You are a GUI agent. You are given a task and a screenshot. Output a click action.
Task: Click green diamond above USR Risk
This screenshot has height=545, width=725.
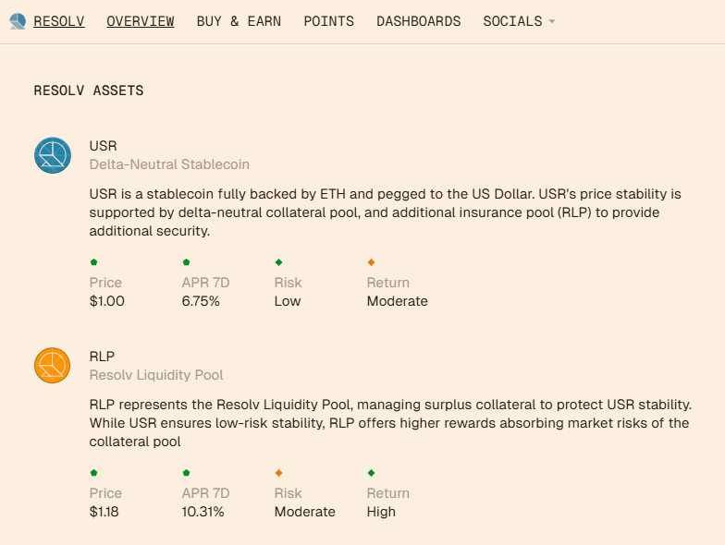pyautogui.click(x=278, y=262)
